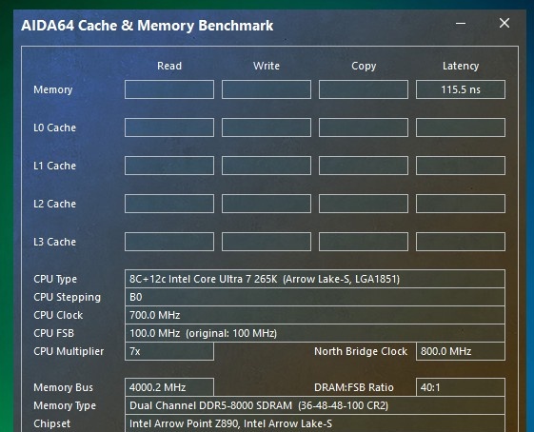This screenshot has width=534, height=432.
Task: Click the L0 Cache Write result box
Action: click(267, 128)
